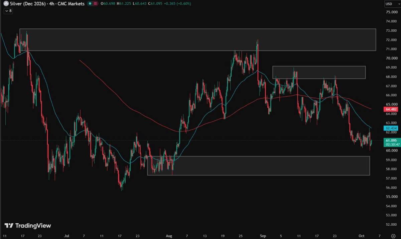Toggle the pink wavy data-mode indicator
Image resolution: width=401 pixels, height=239 pixels.
pos(96,4)
